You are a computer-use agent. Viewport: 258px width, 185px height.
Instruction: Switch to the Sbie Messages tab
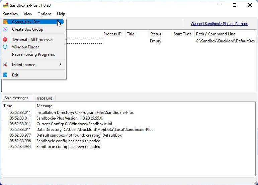click(16, 98)
